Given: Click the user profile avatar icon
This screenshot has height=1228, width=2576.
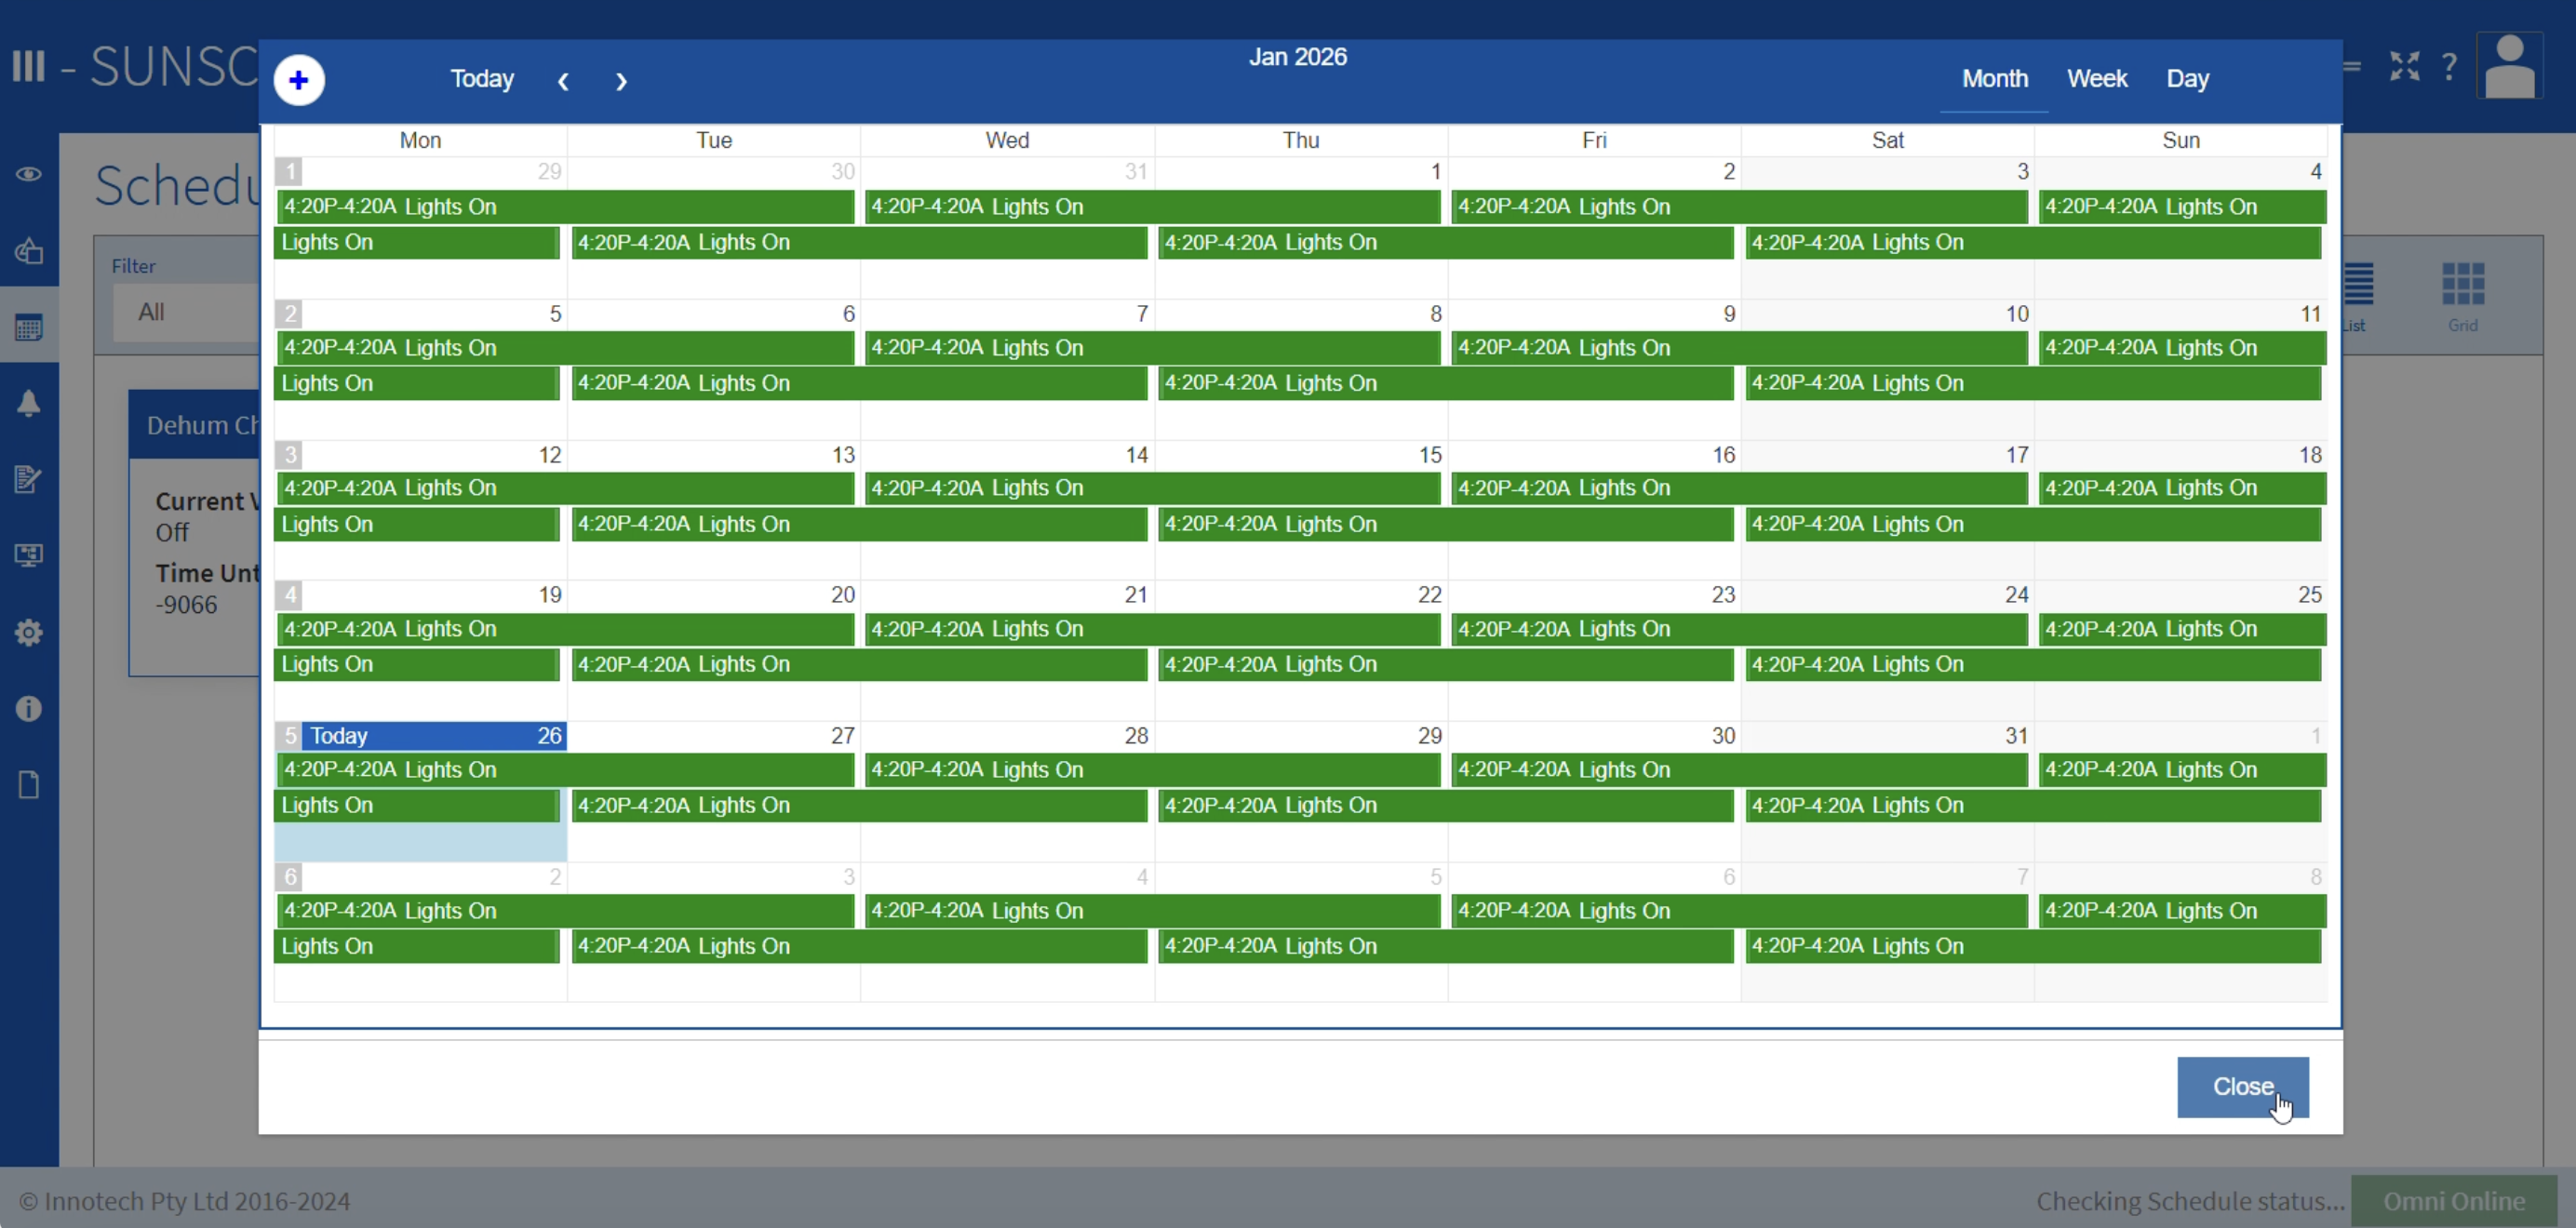Looking at the screenshot, I should pos(2509,67).
